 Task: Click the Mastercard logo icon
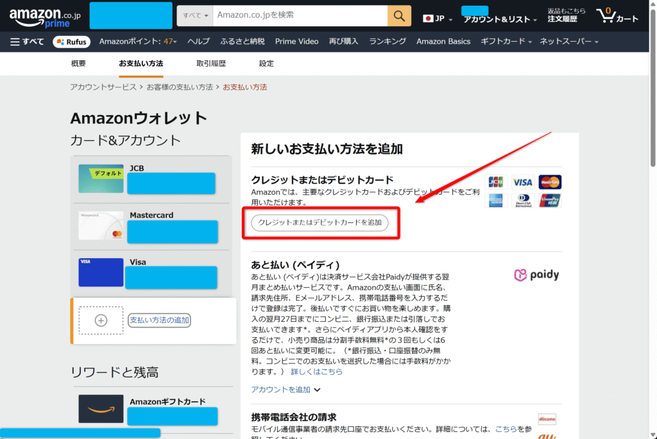click(550, 182)
